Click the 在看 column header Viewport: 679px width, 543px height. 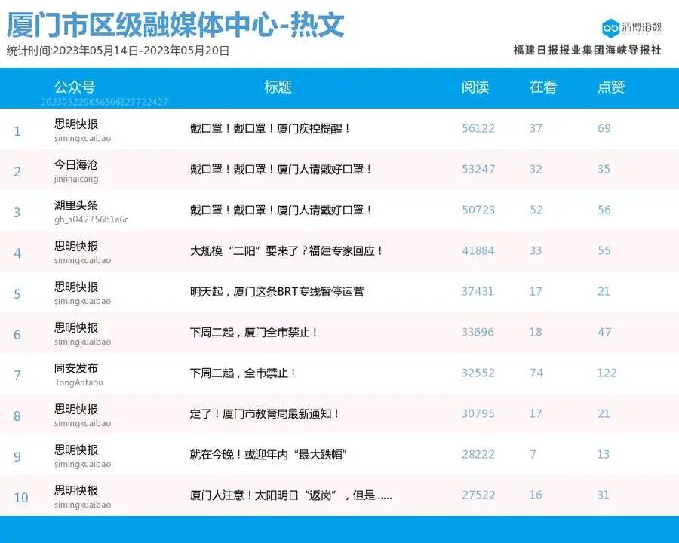[x=542, y=87]
